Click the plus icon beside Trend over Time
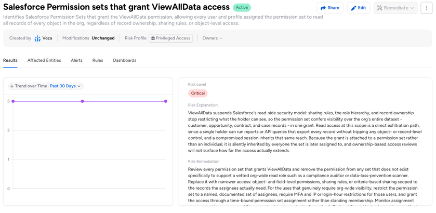The image size is (436, 213). (x=12, y=86)
